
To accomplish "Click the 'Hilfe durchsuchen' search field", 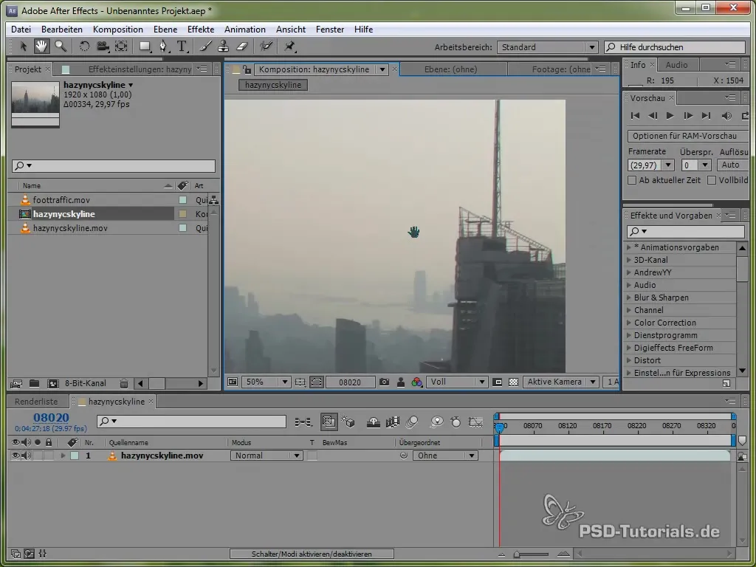I will tap(675, 47).
